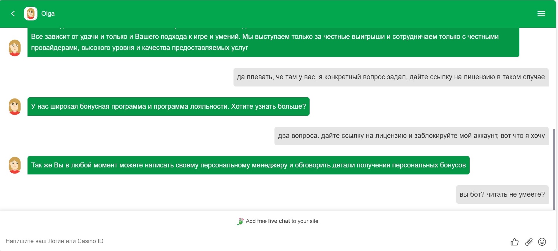Click avatar beside the personal manager message
The height and width of the screenshot is (251, 558).
[x=15, y=165]
